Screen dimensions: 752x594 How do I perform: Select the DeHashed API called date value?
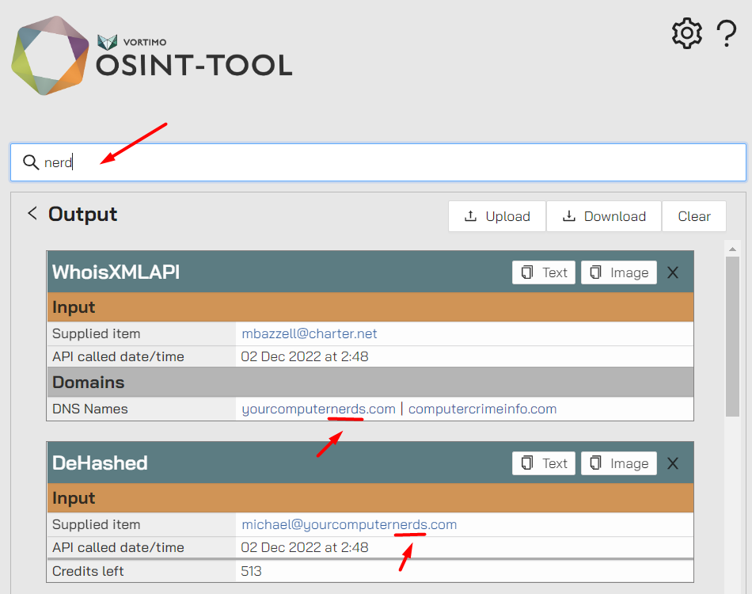click(x=305, y=547)
